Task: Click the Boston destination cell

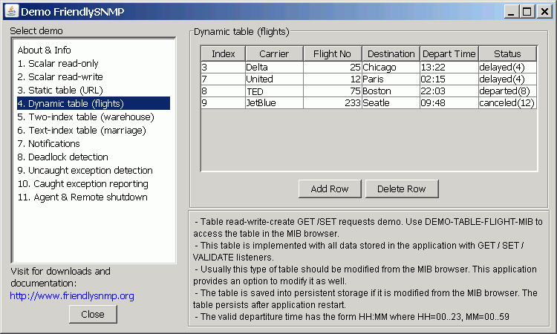Action: click(x=391, y=91)
